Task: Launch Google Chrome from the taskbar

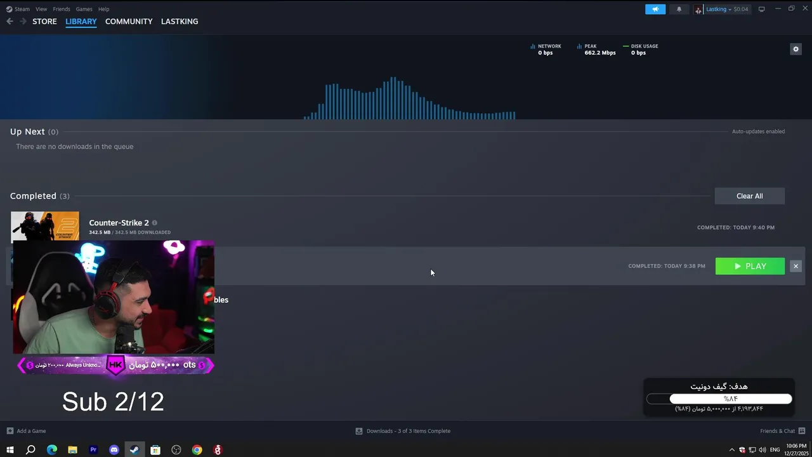Action: (x=197, y=450)
